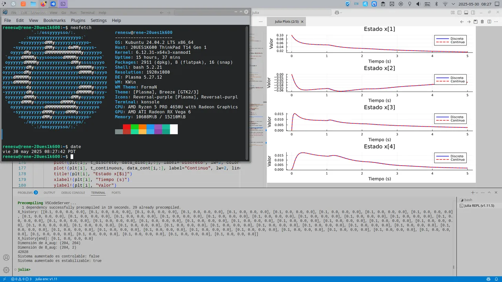Switch to the PROBLEMS panel tab
Image resolution: width=502 pixels, height=282 pixels.
tap(28, 193)
